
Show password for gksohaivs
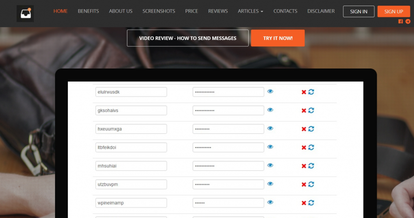[x=270, y=110]
